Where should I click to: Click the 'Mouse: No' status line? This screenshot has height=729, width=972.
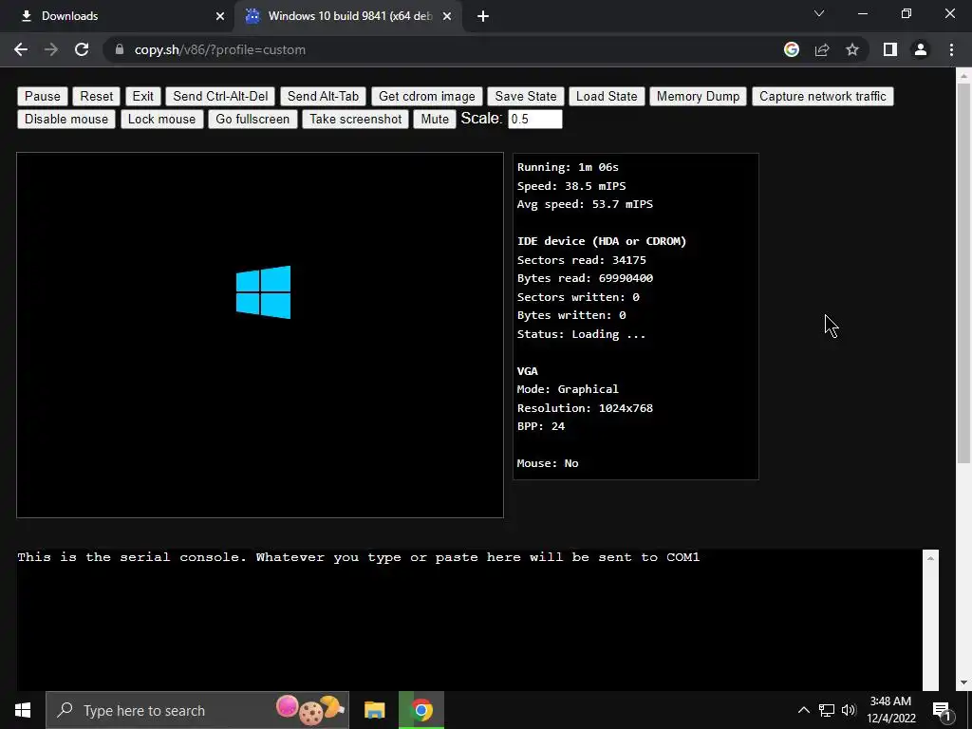548,463
